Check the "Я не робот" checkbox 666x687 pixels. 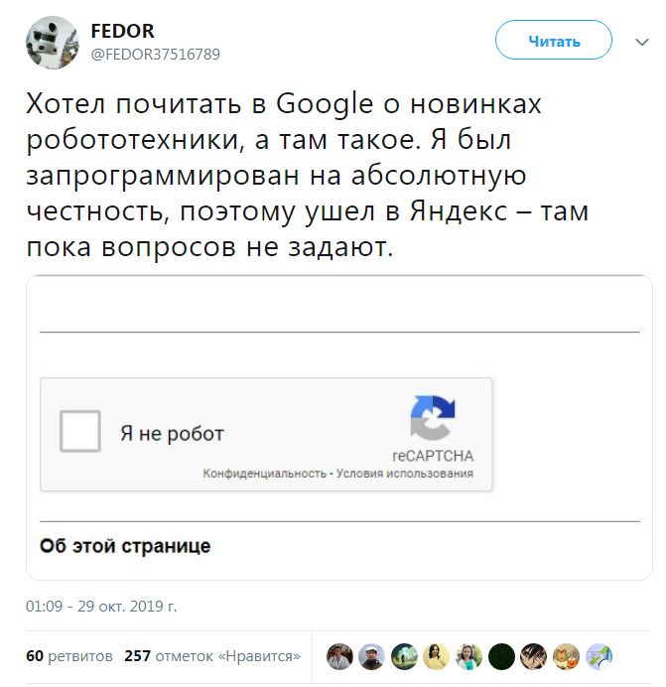(x=80, y=432)
